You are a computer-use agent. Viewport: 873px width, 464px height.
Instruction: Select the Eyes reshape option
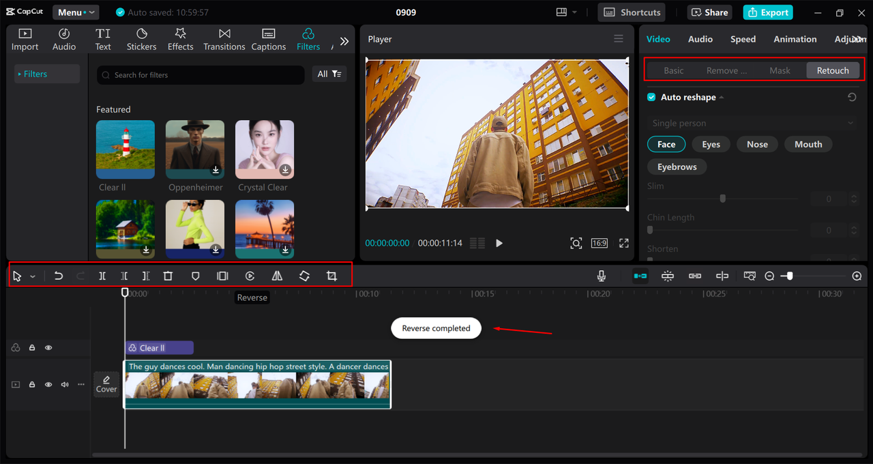[x=711, y=145]
